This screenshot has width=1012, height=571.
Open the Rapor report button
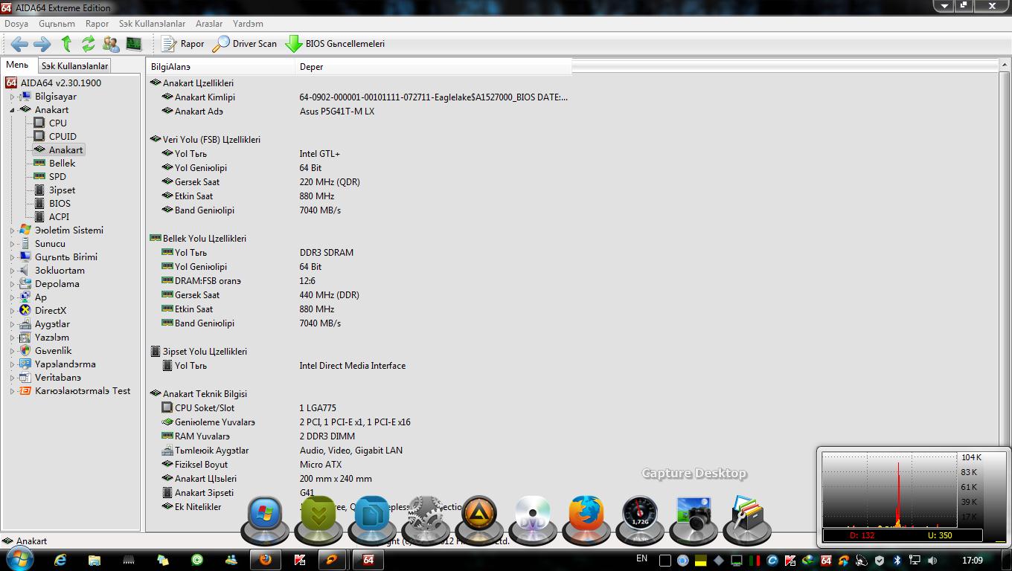click(x=182, y=44)
